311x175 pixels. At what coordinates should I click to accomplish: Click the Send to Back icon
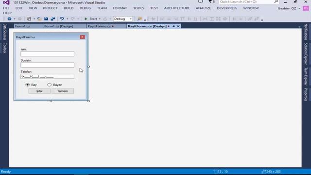coord(257,19)
